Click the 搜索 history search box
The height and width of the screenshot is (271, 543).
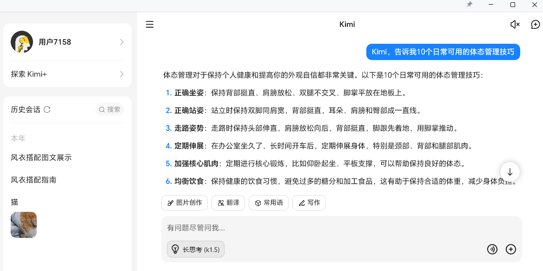pyautogui.click(x=109, y=109)
